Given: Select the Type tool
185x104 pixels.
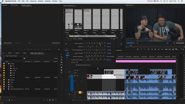Looking at the screenshot, I should pyautogui.click(x=62, y=73).
